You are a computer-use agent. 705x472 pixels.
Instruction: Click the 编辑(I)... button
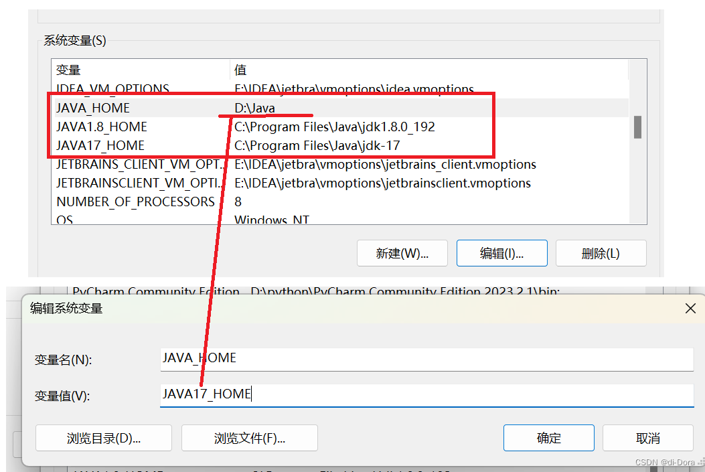pos(501,253)
